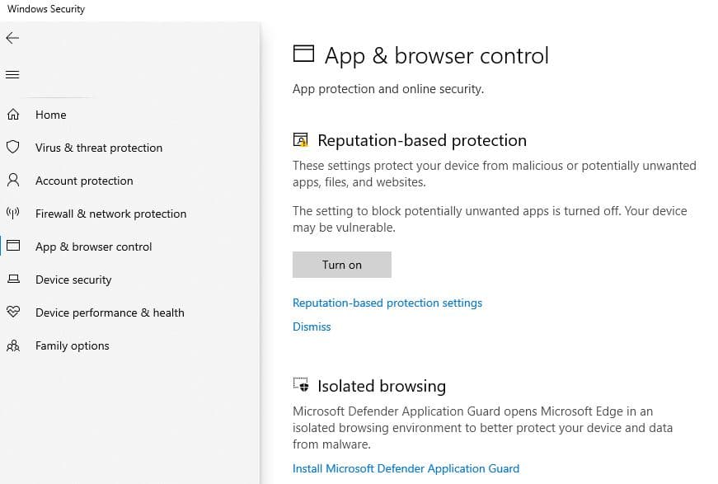The image size is (718, 484).
Task: Open the hamburger navigation menu
Action: tap(12, 75)
